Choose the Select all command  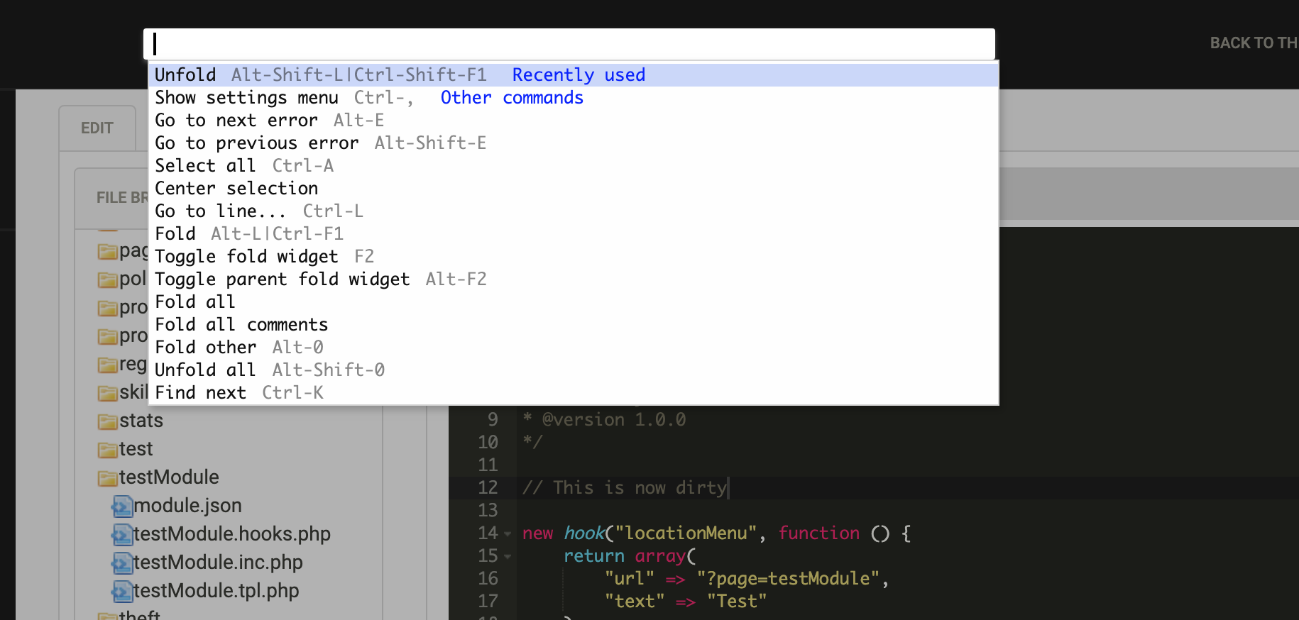click(205, 165)
